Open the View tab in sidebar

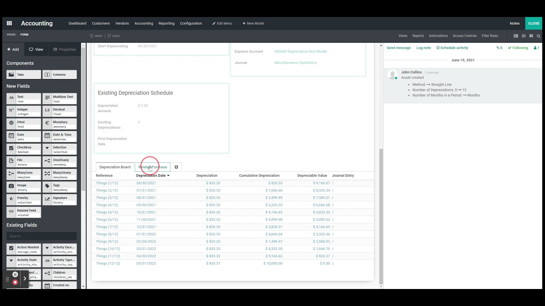pos(36,50)
